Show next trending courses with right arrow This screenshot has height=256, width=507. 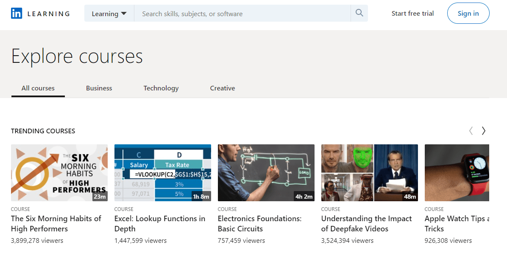(483, 131)
